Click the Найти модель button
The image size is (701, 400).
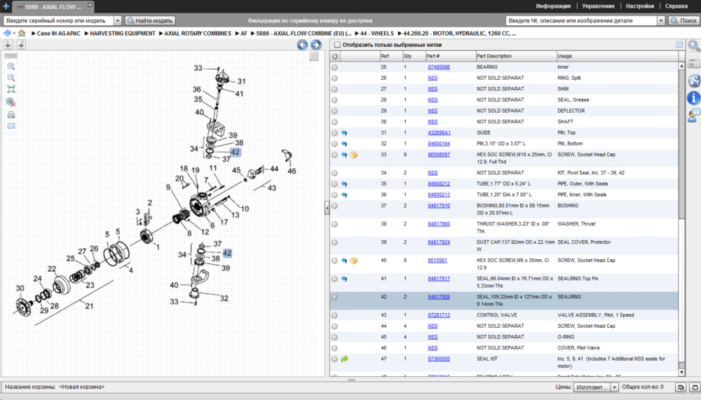[150, 20]
